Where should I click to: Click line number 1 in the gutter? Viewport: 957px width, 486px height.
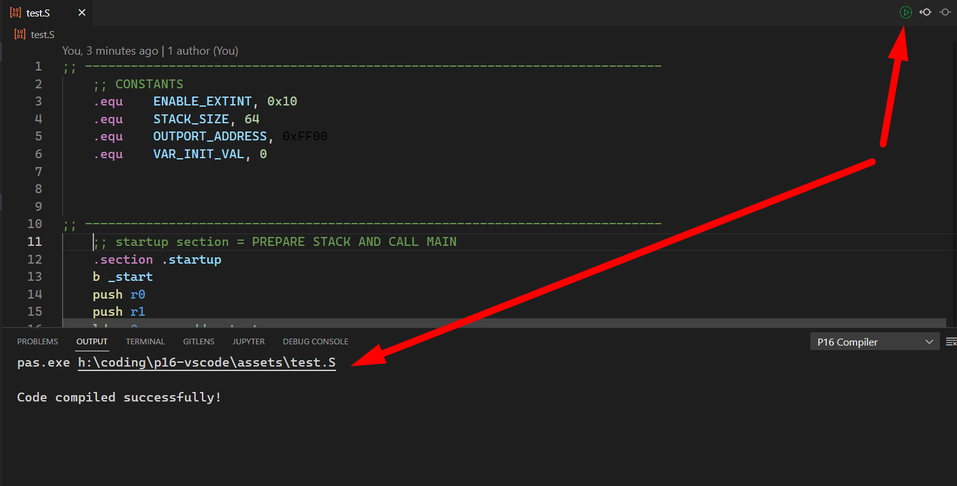tap(38, 67)
